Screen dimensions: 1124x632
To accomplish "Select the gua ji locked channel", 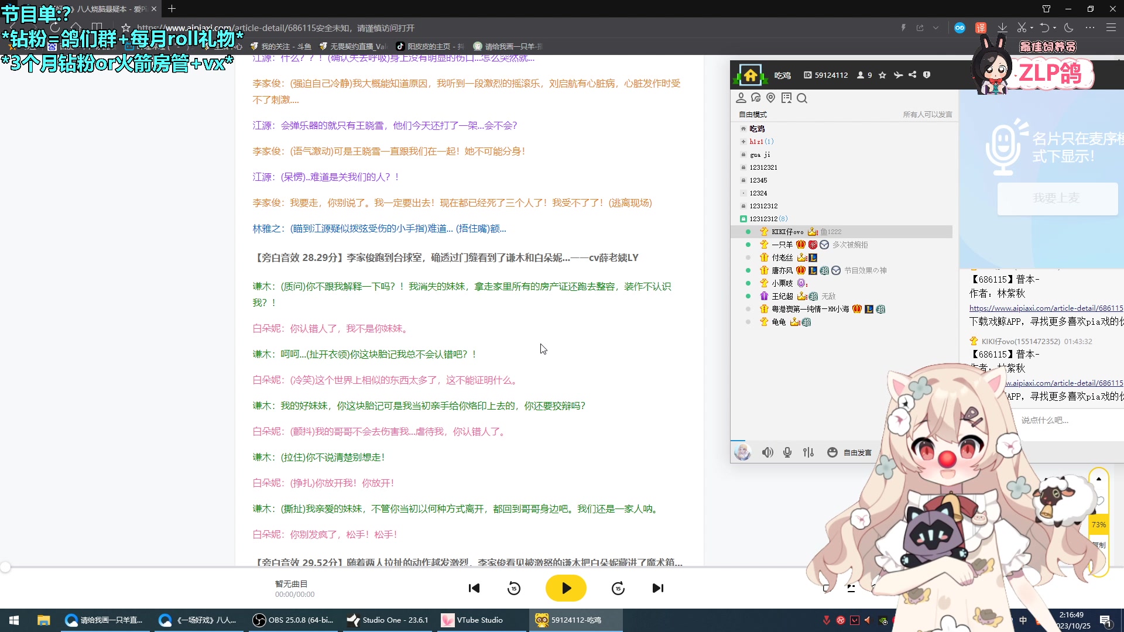I will coord(760,154).
